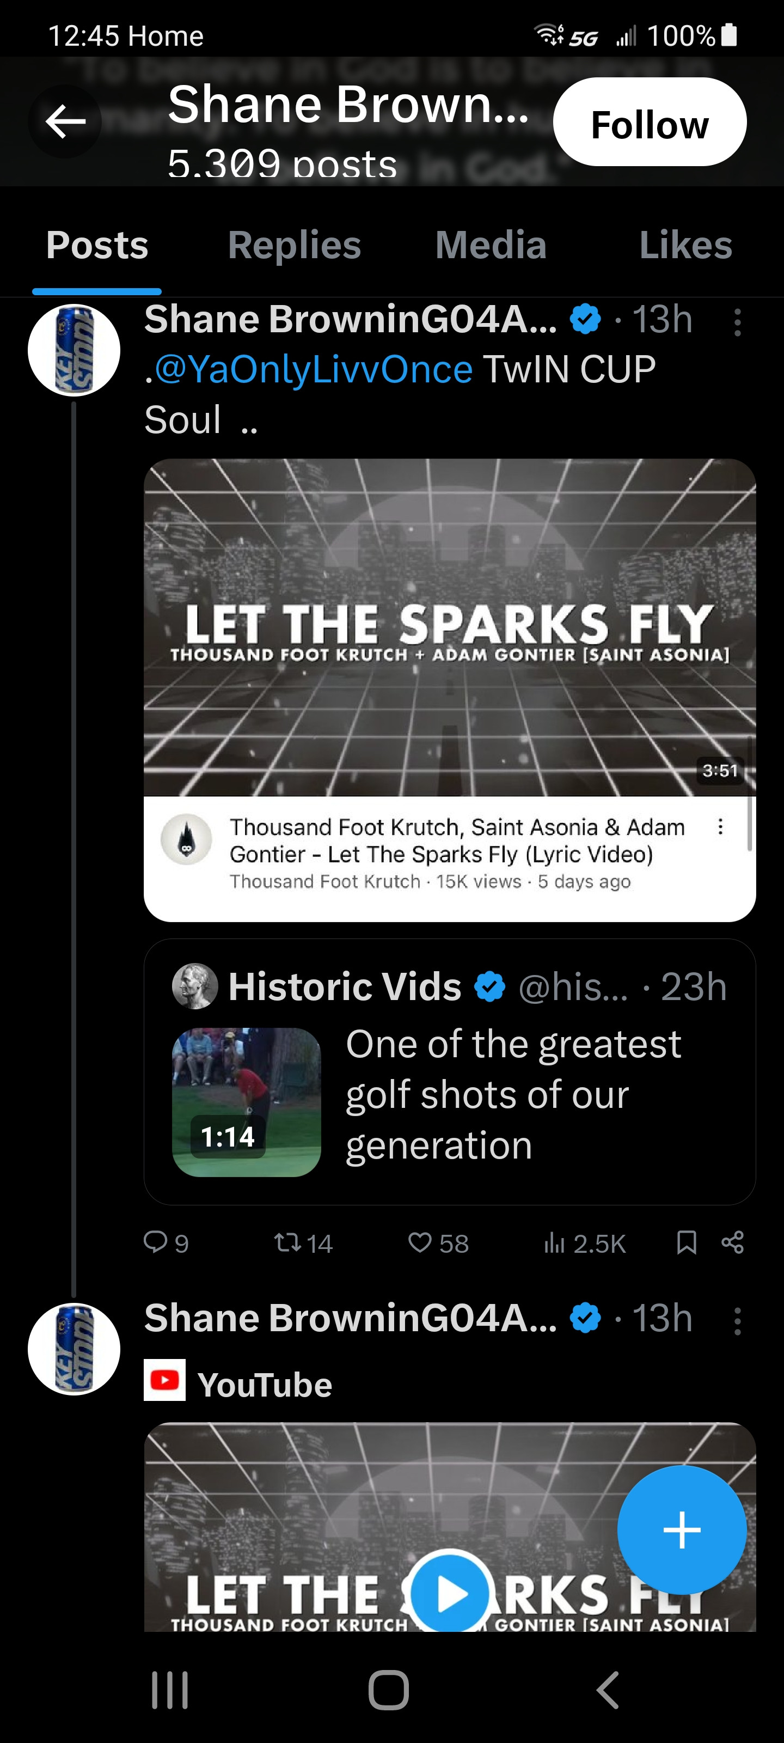Follow the Shane Browning account
The height and width of the screenshot is (1743, 784).
[650, 123]
